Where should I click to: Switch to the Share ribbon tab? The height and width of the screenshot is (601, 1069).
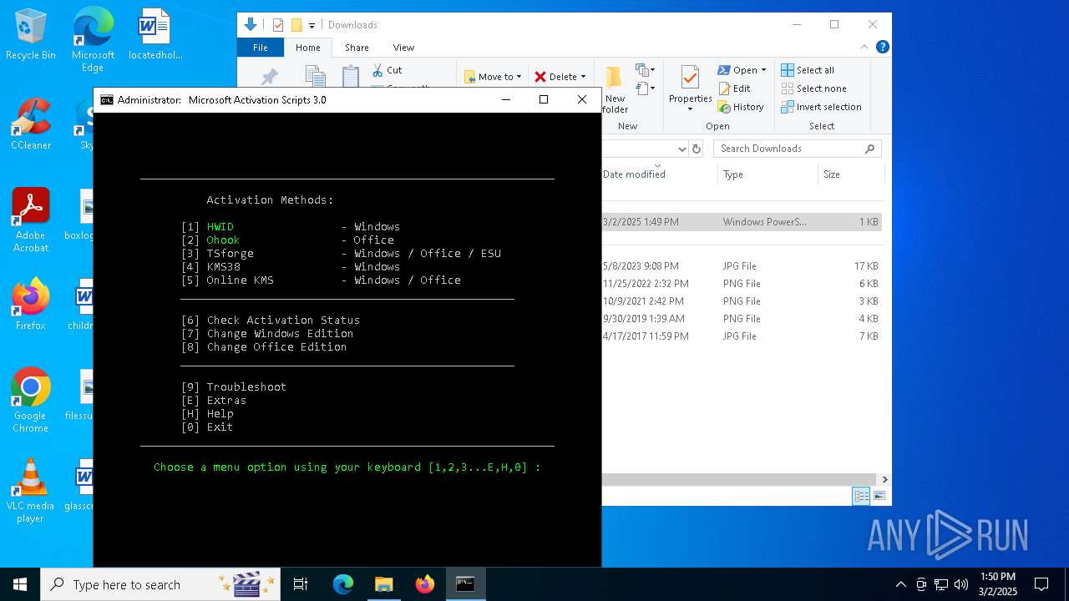(x=357, y=48)
